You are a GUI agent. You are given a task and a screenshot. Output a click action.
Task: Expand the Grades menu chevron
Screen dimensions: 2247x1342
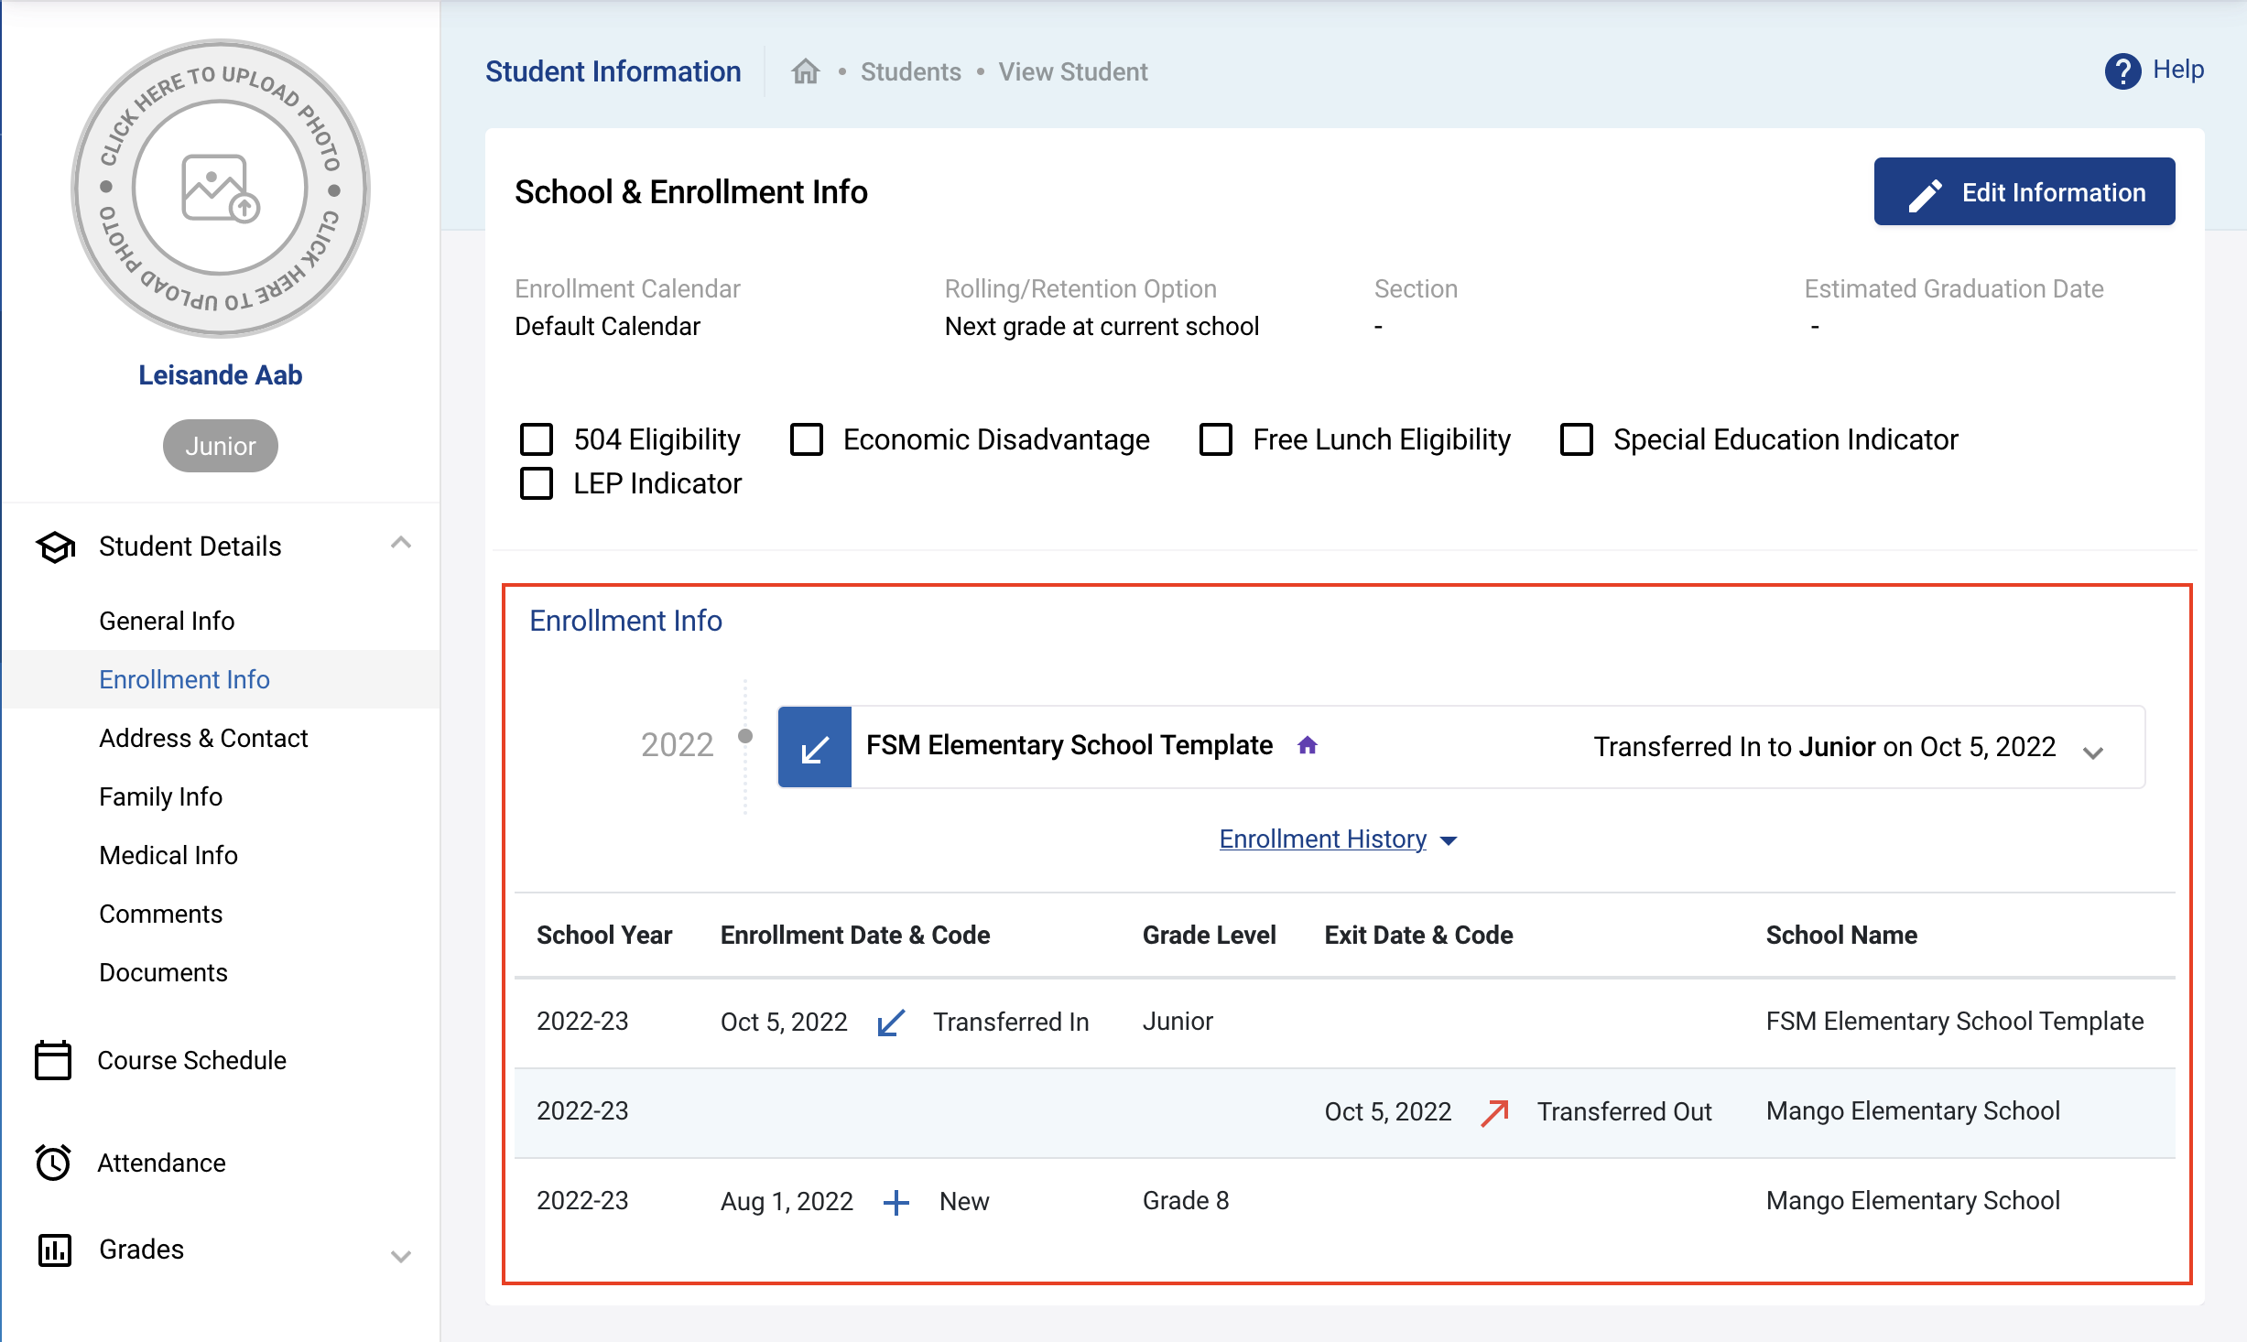point(400,1256)
